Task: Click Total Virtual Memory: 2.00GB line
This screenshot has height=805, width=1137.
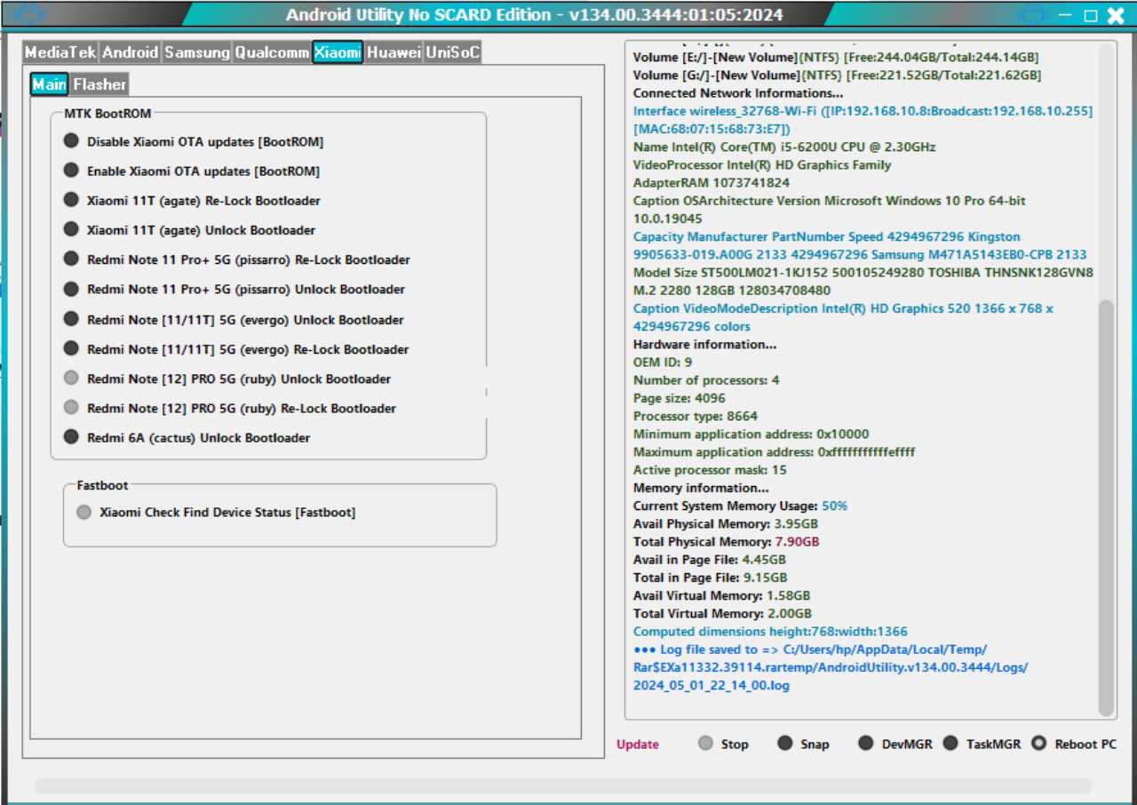Action: pyautogui.click(x=721, y=614)
